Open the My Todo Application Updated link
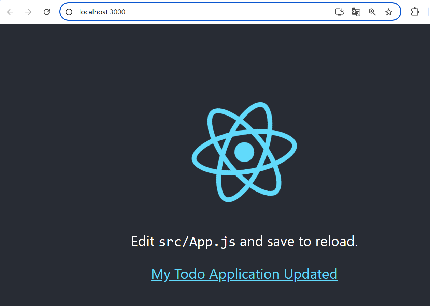The image size is (430, 306). coord(244,274)
